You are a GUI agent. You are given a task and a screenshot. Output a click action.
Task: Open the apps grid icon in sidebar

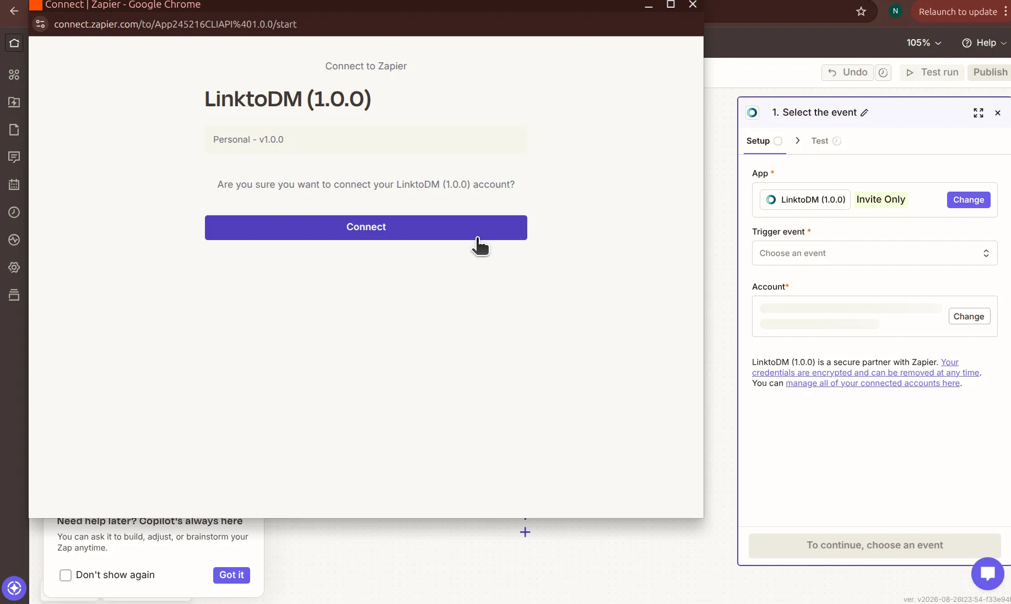[14, 74]
